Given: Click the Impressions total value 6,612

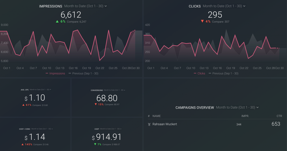Looking at the screenshot, I should pos(71,15).
